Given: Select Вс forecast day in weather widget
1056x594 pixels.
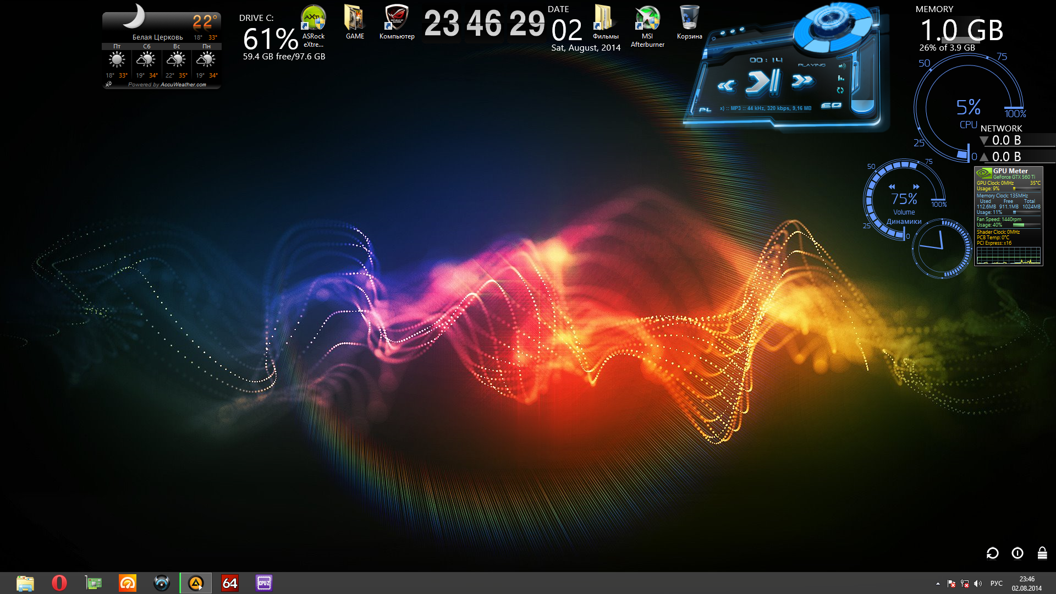Looking at the screenshot, I should tap(176, 61).
